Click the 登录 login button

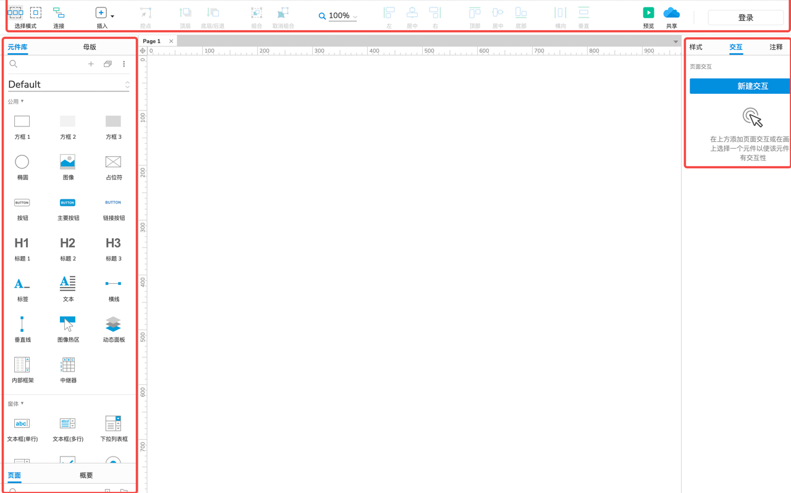[x=746, y=17]
